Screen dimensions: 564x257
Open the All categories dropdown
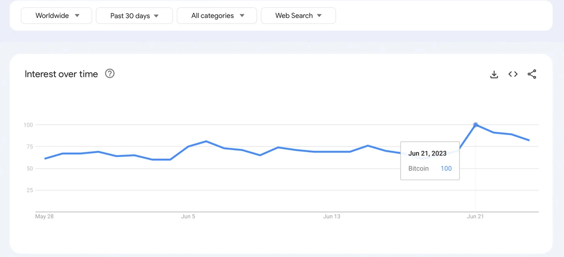(217, 16)
